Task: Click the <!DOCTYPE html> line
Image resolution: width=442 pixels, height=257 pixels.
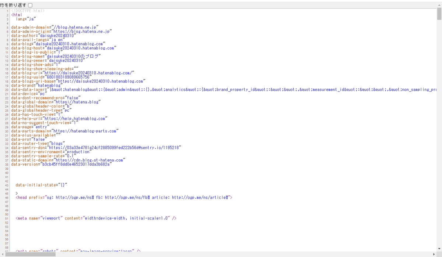Action: click(28, 11)
